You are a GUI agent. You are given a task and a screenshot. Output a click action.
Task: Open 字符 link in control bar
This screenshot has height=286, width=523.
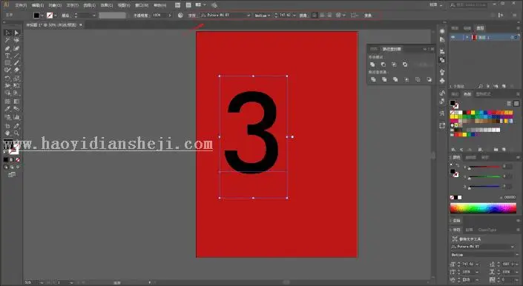(x=192, y=16)
